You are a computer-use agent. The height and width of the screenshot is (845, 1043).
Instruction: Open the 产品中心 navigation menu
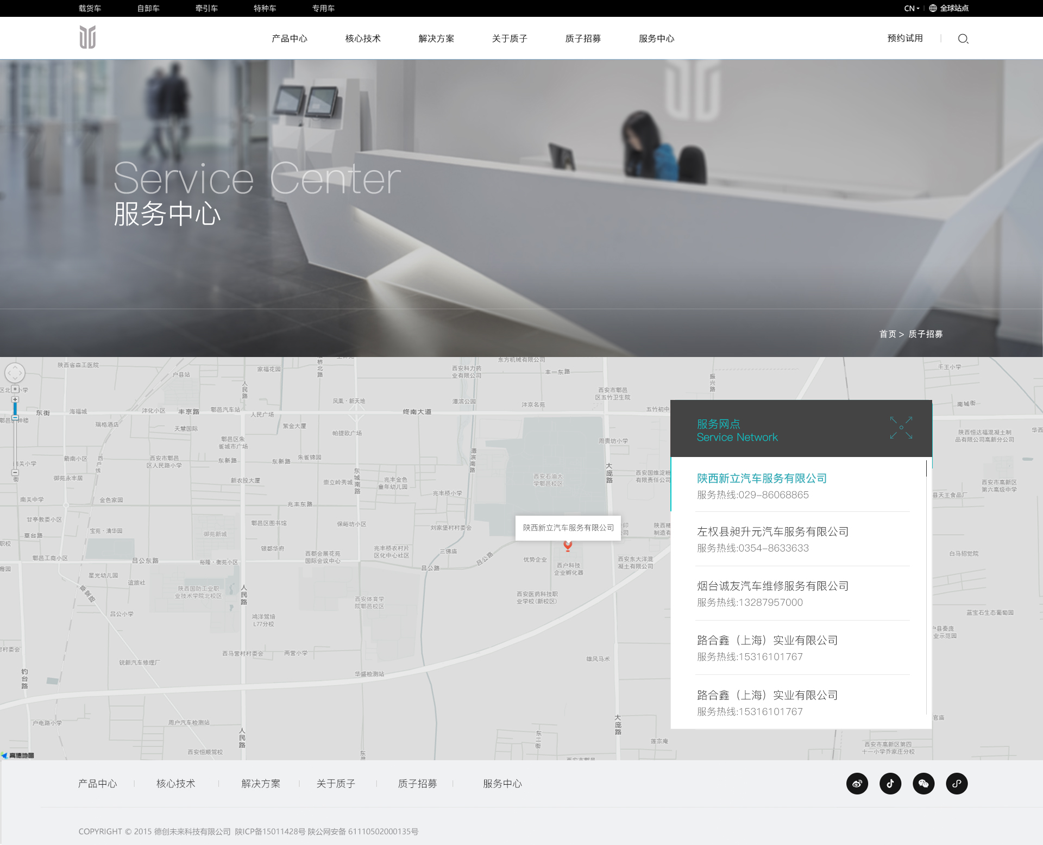(290, 39)
